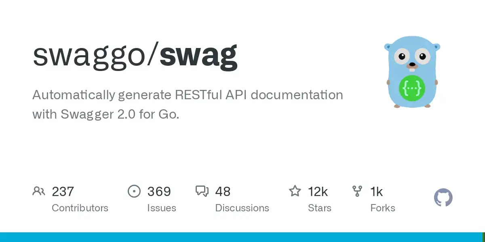Click the Discussions speech bubbles icon

coord(202,191)
